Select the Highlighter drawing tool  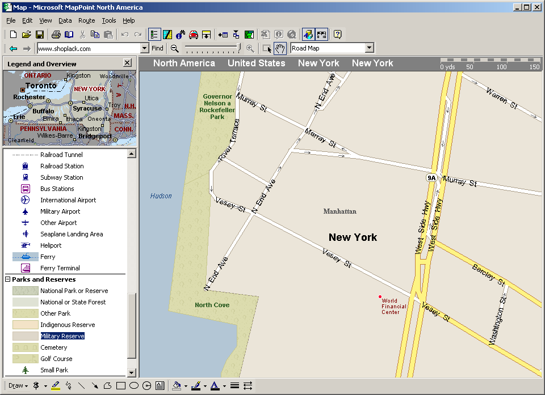tap(56, 385)
